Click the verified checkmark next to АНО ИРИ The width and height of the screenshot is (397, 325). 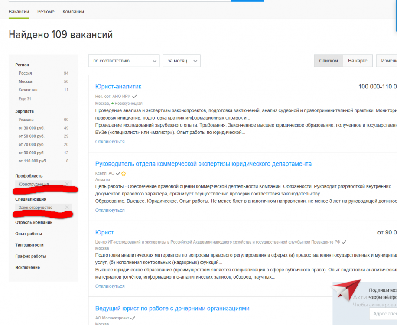tap(135, 96)
